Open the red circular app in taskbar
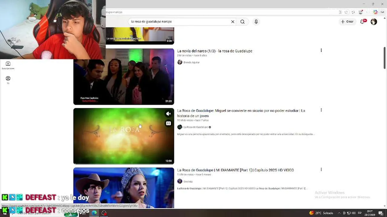The width and height of the screenshot is (387, 217). click(x=104, y=213)
